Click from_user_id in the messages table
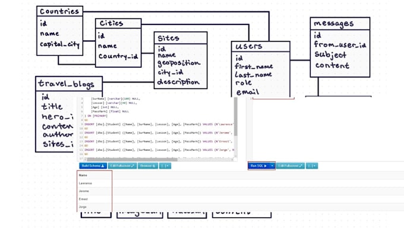404x228 pixels. pyautogui.click(x=340, y=45)
